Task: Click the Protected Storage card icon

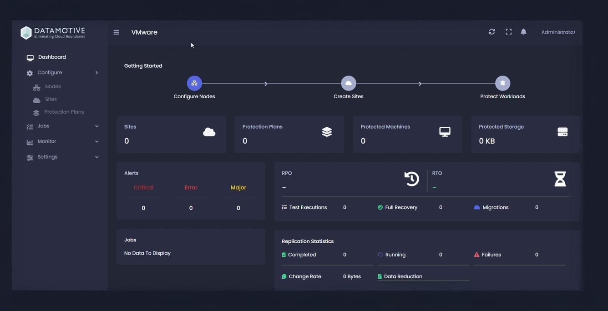Action: tap(562, 131)
